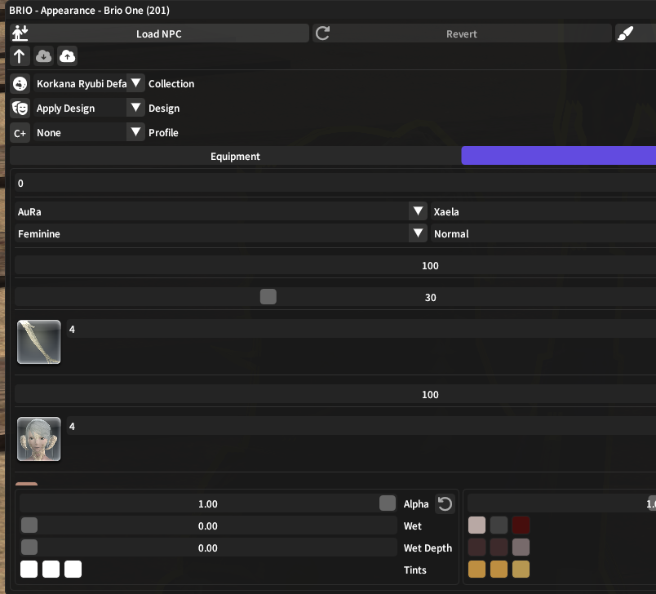The width and height of the screenshot is (656, 594).
Task: Click the tail value field beside tail thumbnail
Action: [361, 329]
